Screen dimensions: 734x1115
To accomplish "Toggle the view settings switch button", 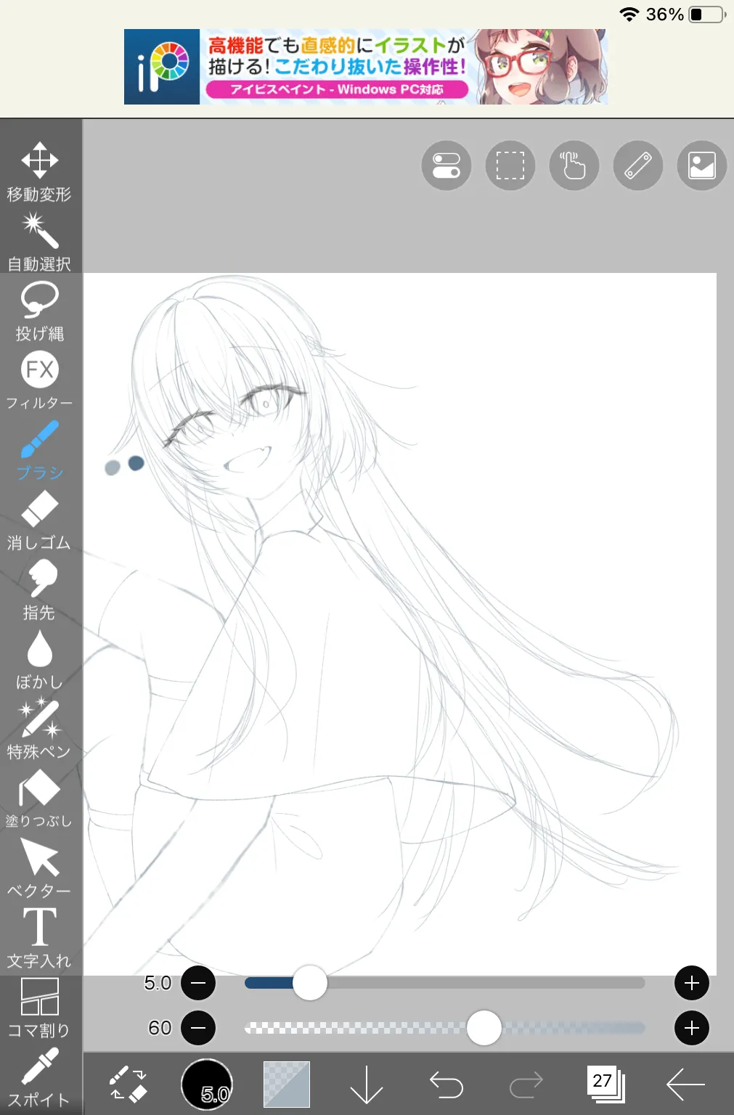I will coord(446,166).
